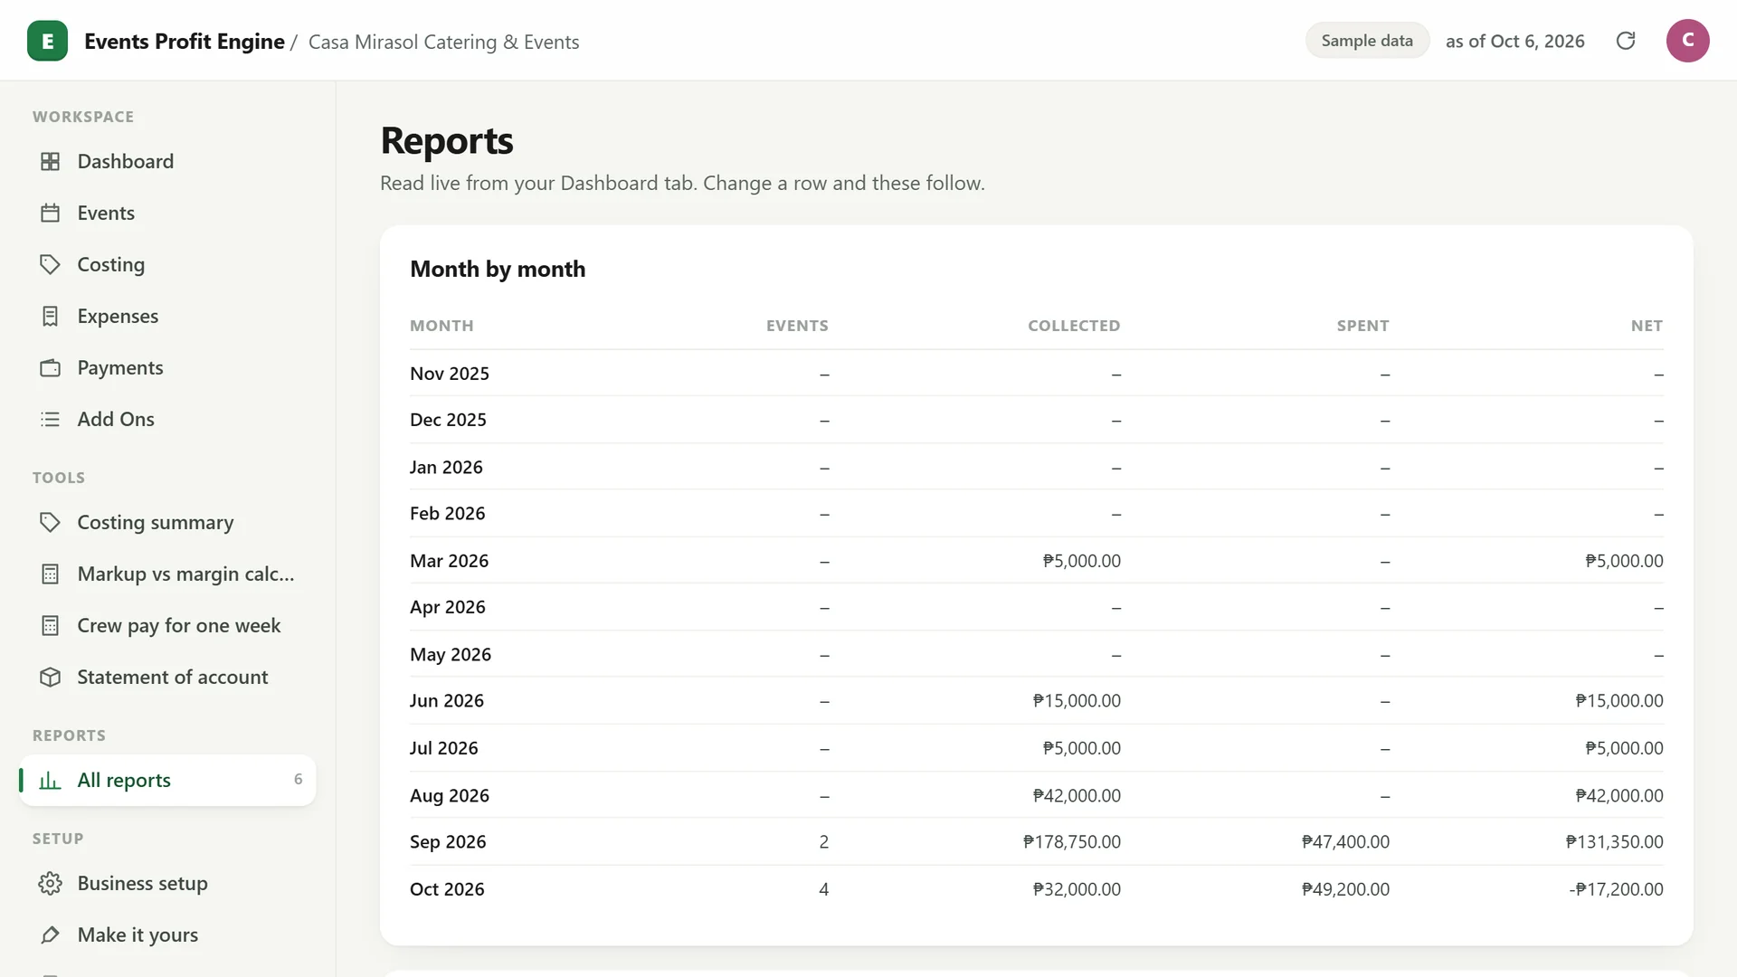1737x977 pixels.
Task: Click the Dashboard grid icon
Action: [51, 161]
